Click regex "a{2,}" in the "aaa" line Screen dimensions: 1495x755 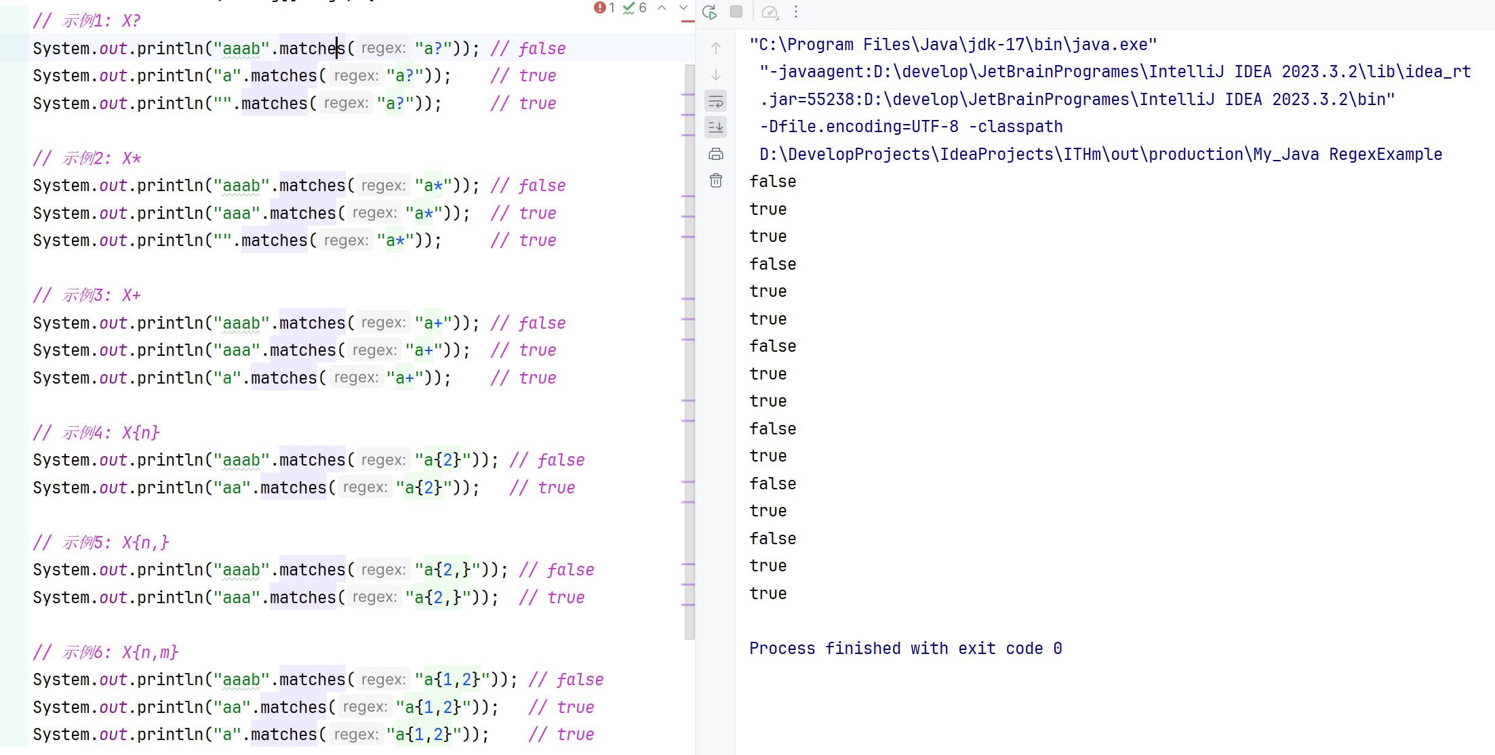click(x=443, y=597)
